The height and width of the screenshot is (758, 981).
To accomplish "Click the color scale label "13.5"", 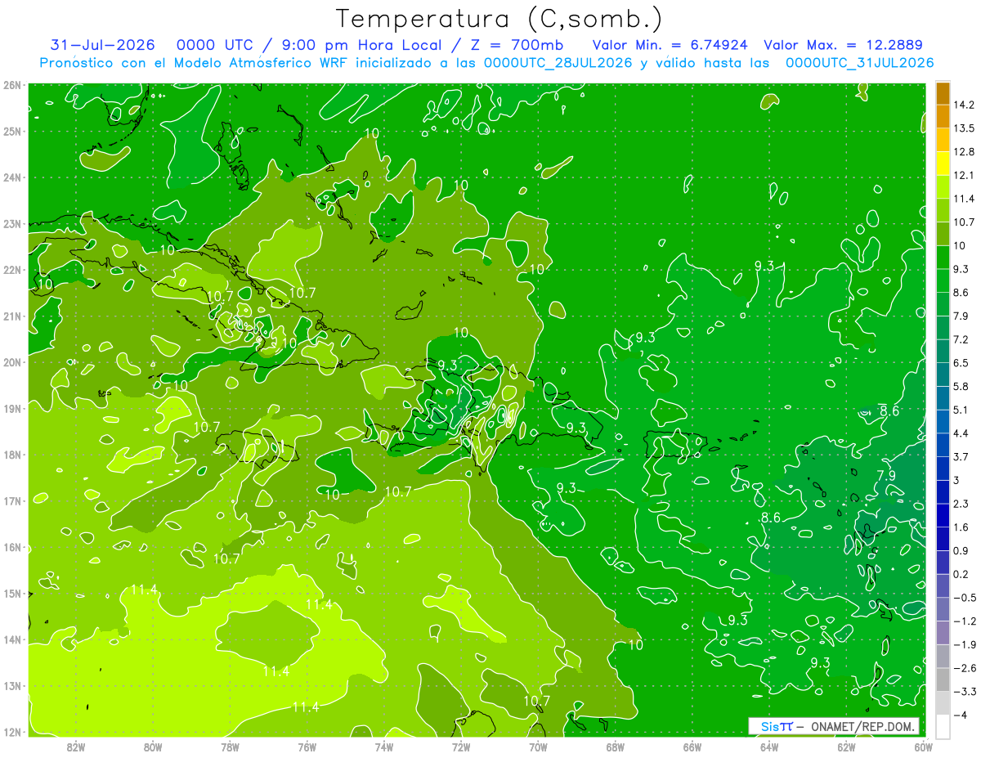I will pyautogui.click(x=965, y=128).
